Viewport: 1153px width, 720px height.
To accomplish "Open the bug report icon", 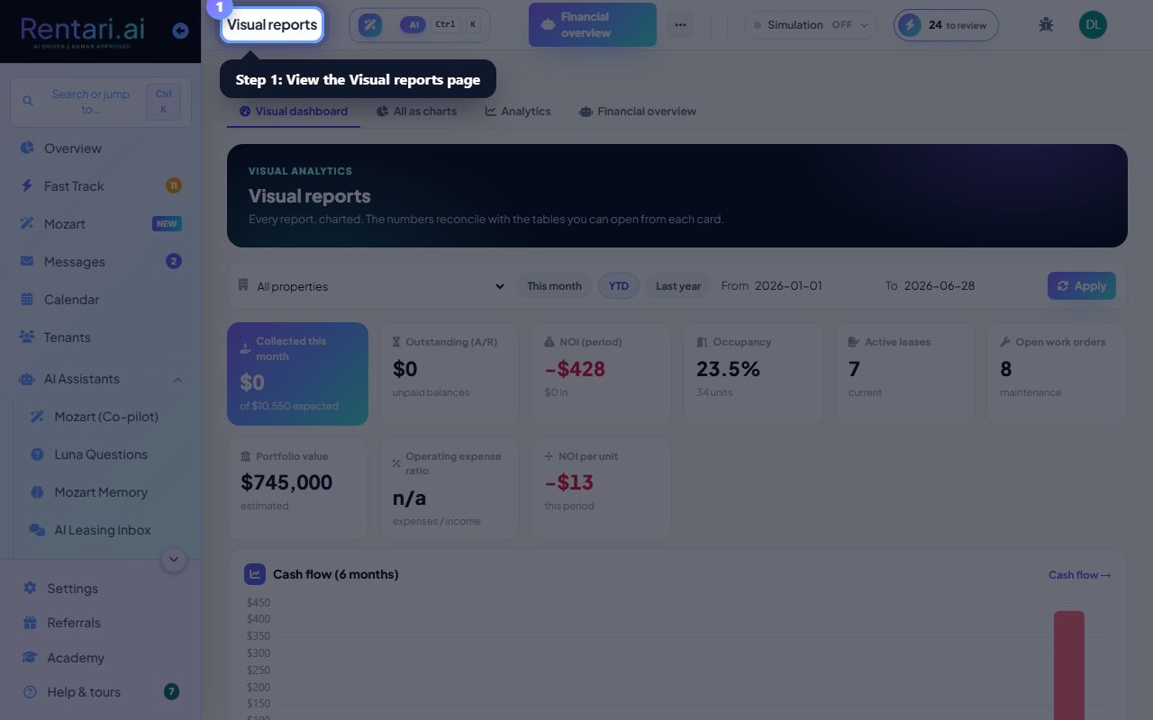I will coord(1046,24).
